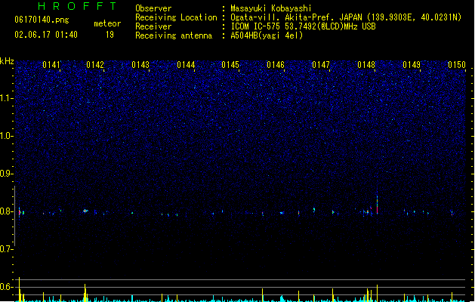Click the 'Receiving antenna' label

pyautogui.click(x=174, y=35)
